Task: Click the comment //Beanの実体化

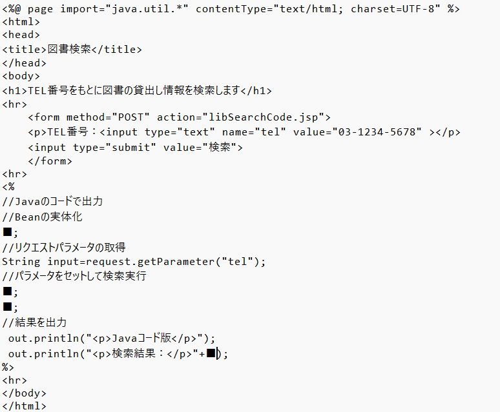Action: pos(42,217)
